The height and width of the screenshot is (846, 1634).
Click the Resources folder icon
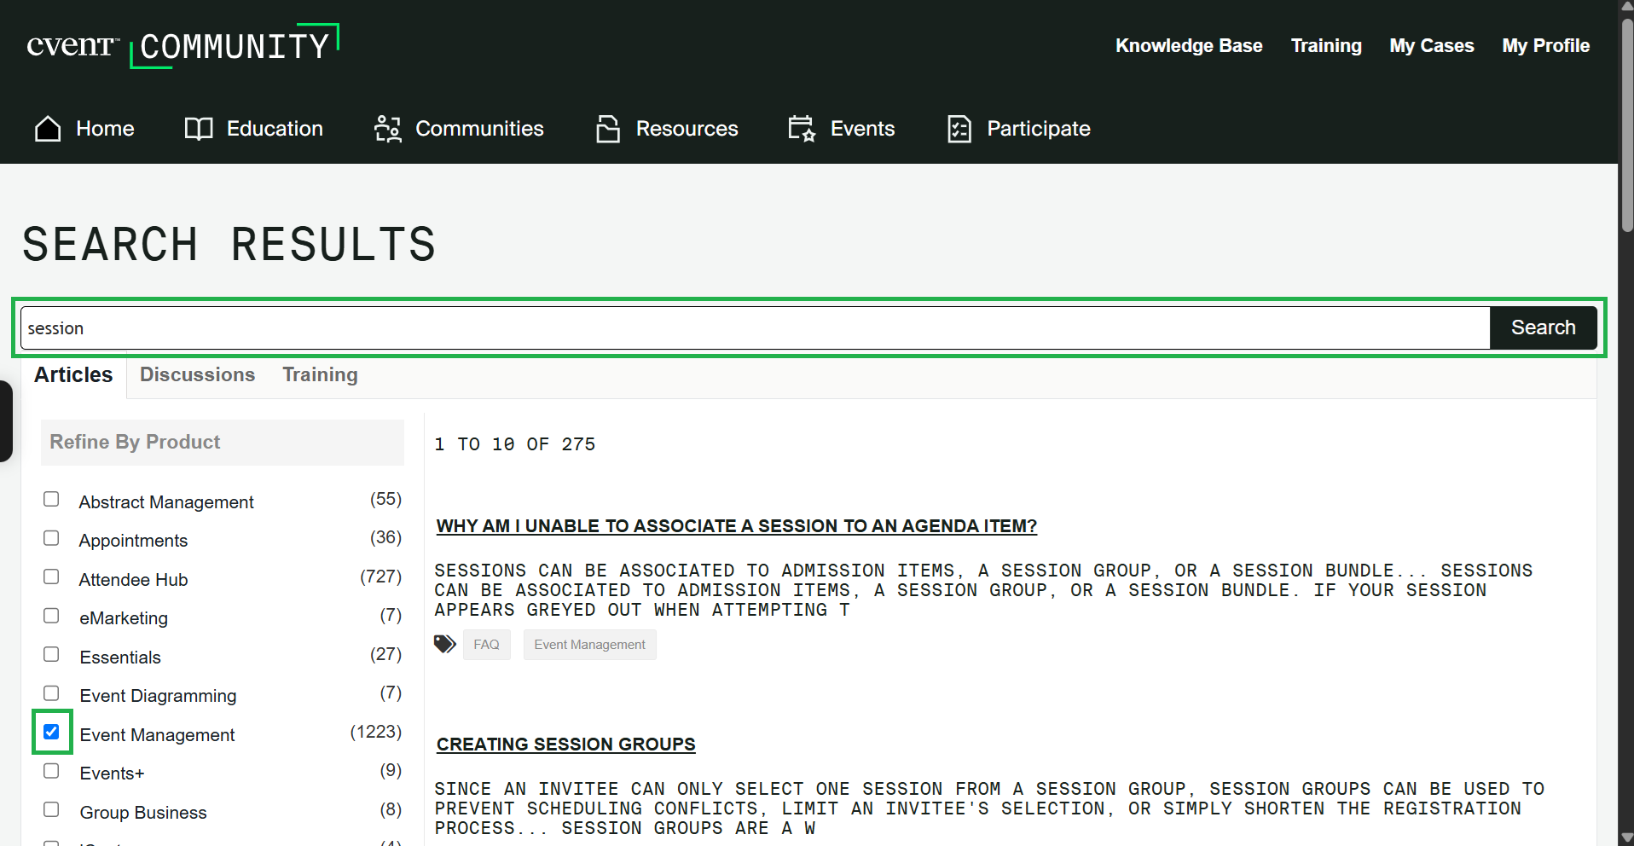point(608,129)
